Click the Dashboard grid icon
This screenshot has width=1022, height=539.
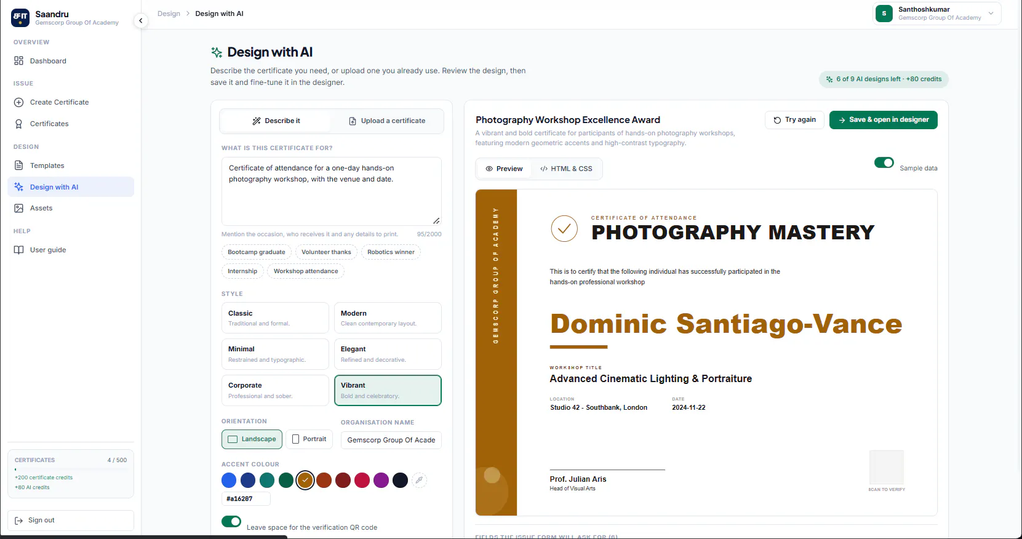(19, 61)
